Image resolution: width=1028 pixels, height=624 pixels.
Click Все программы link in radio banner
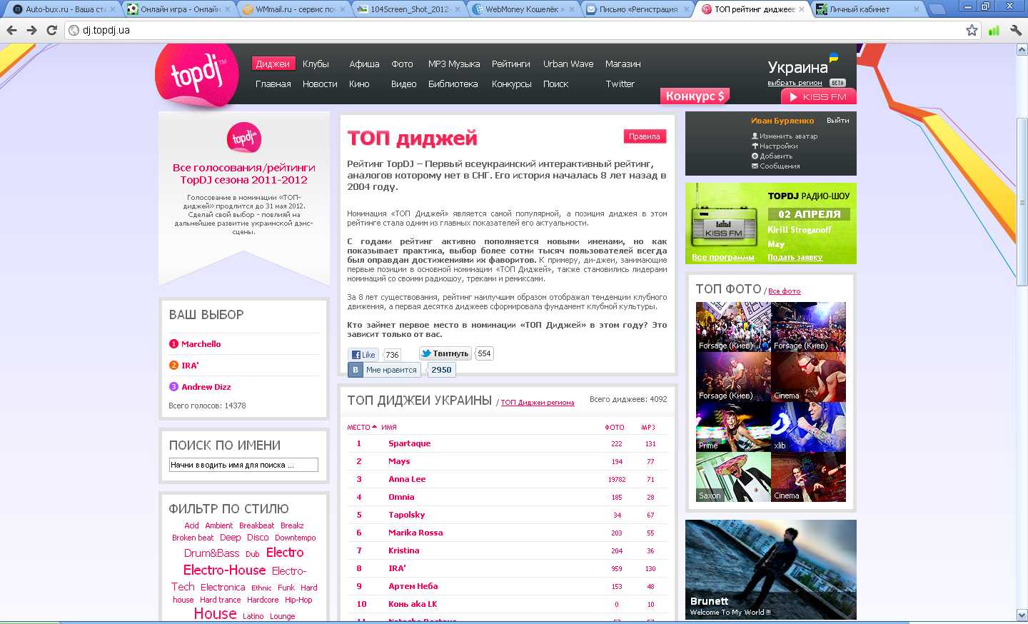pos(722,257)
